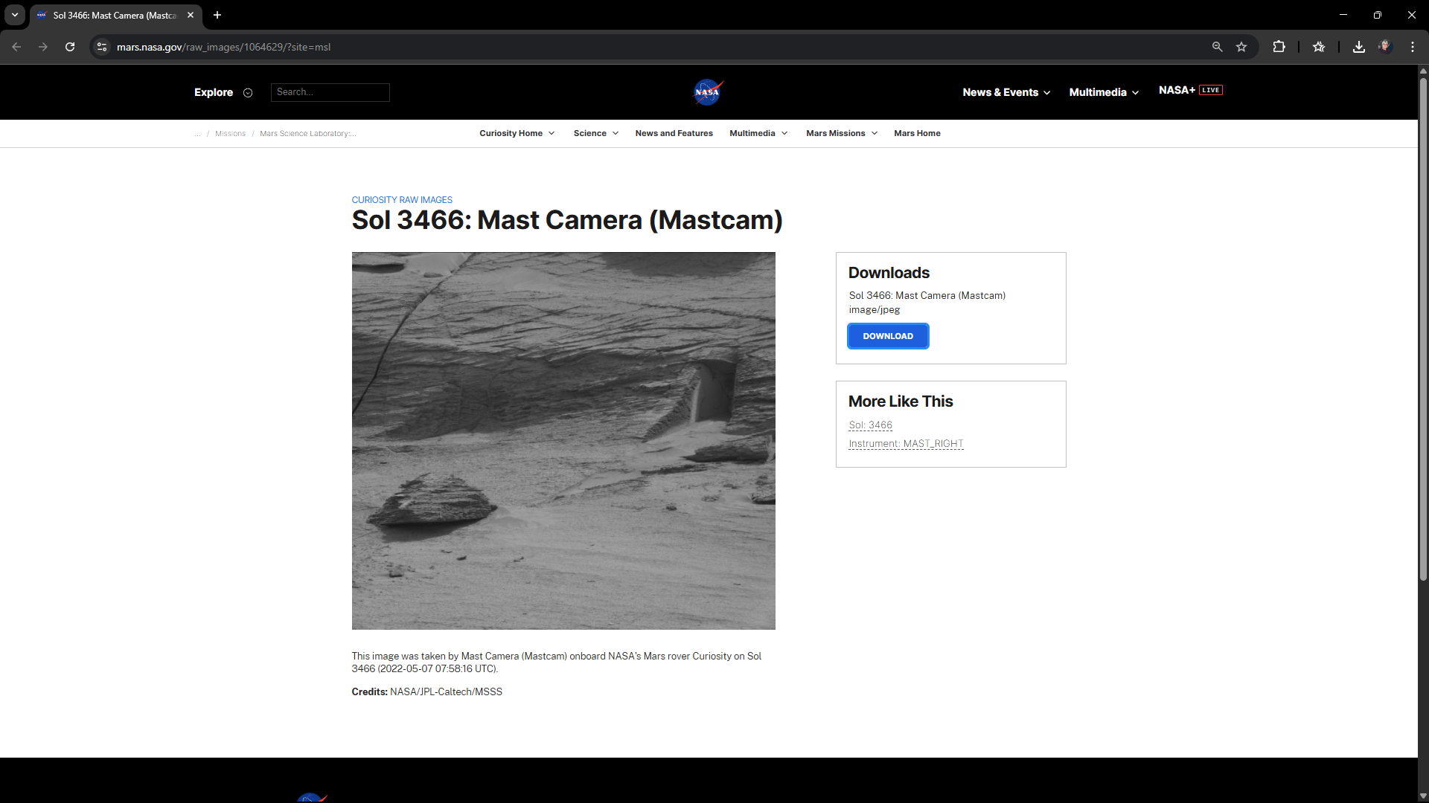
Task: Open browser downloads tray icon
Action: tap(1358, 47)
